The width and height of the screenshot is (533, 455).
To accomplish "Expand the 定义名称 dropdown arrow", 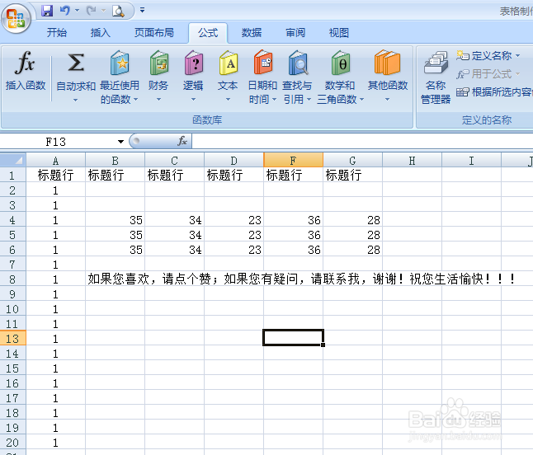I will pos(517,56).
